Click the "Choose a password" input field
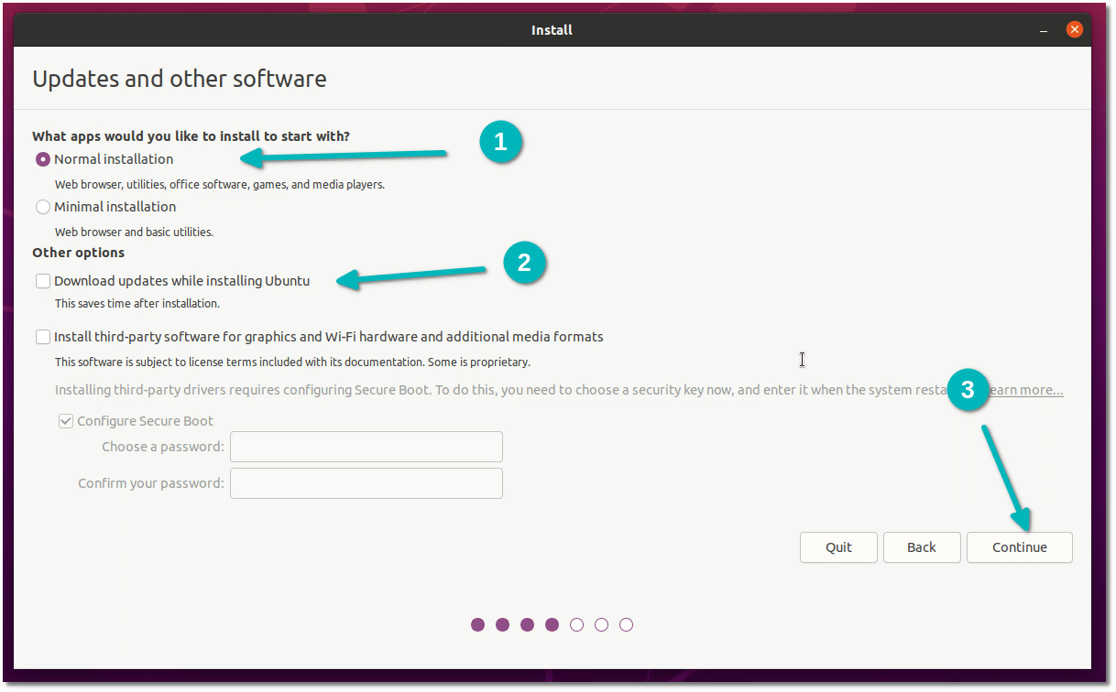 [366, 446]
